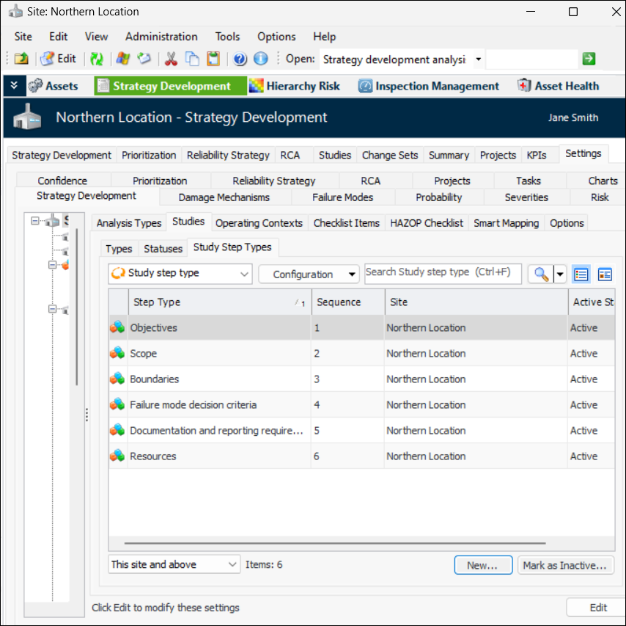Collapse the navigation bar chevron
Viewport: 626px width, 626px height.
[x=14, y=86]
